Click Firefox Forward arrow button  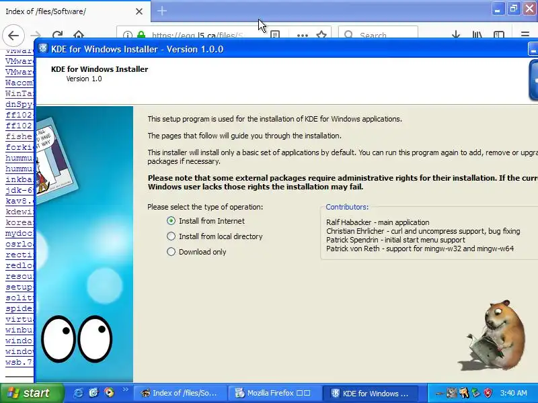point(36,35)
